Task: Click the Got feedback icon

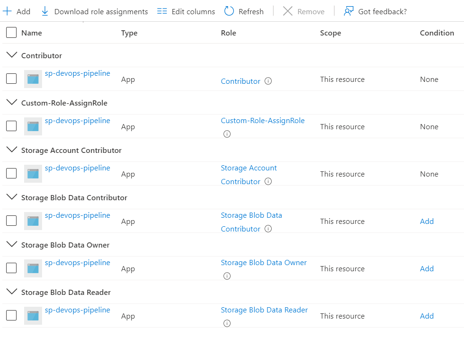Action: [348, 11]
